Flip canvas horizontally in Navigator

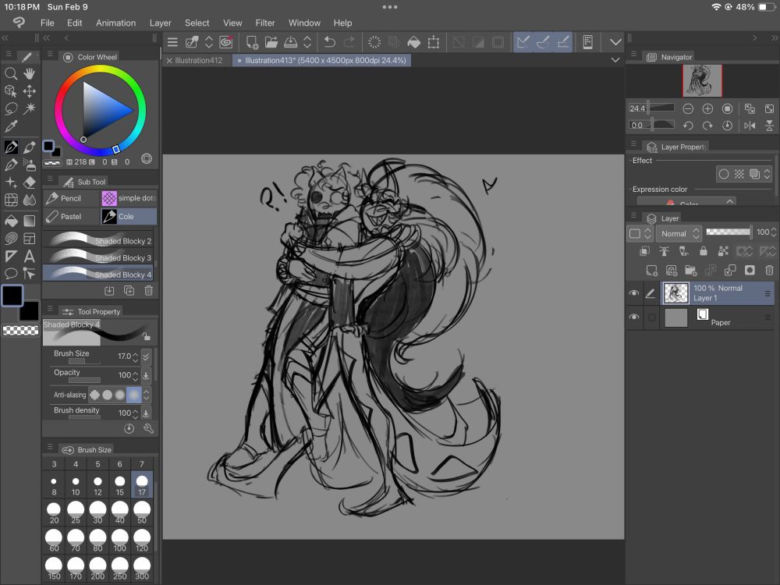point(750,125)
